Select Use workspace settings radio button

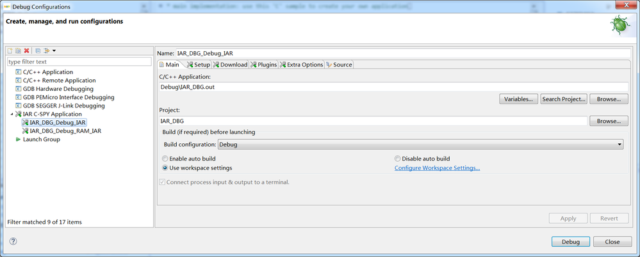tap(165, 167)
